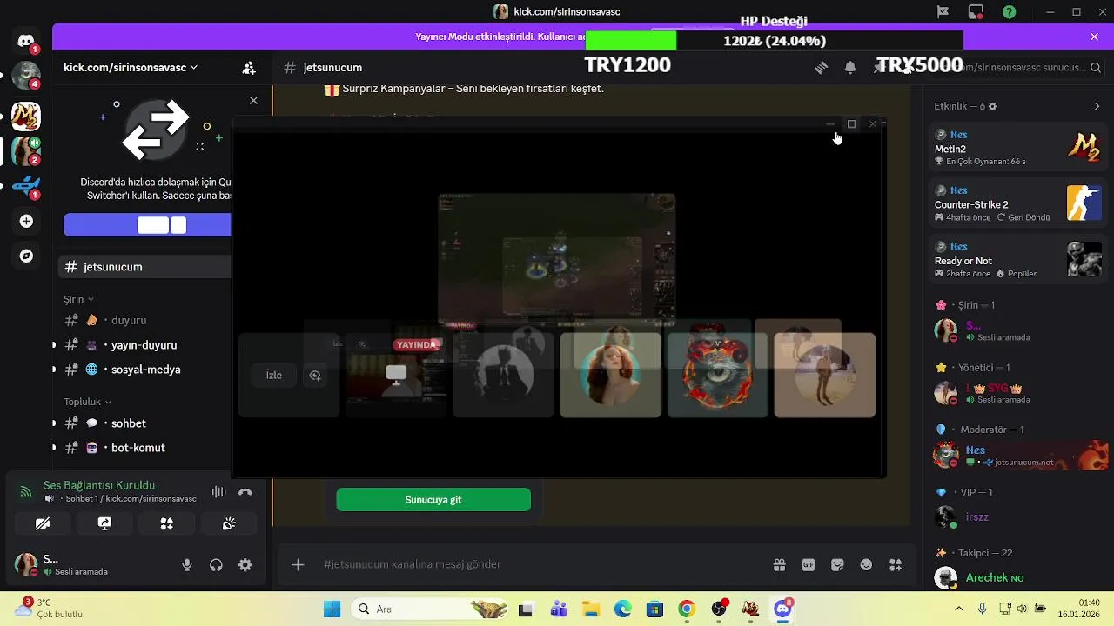The width and height of the screenshot is (1114, 626).
Task: Open the Ready or Not activity card
Action: (x=1017, y=259)
